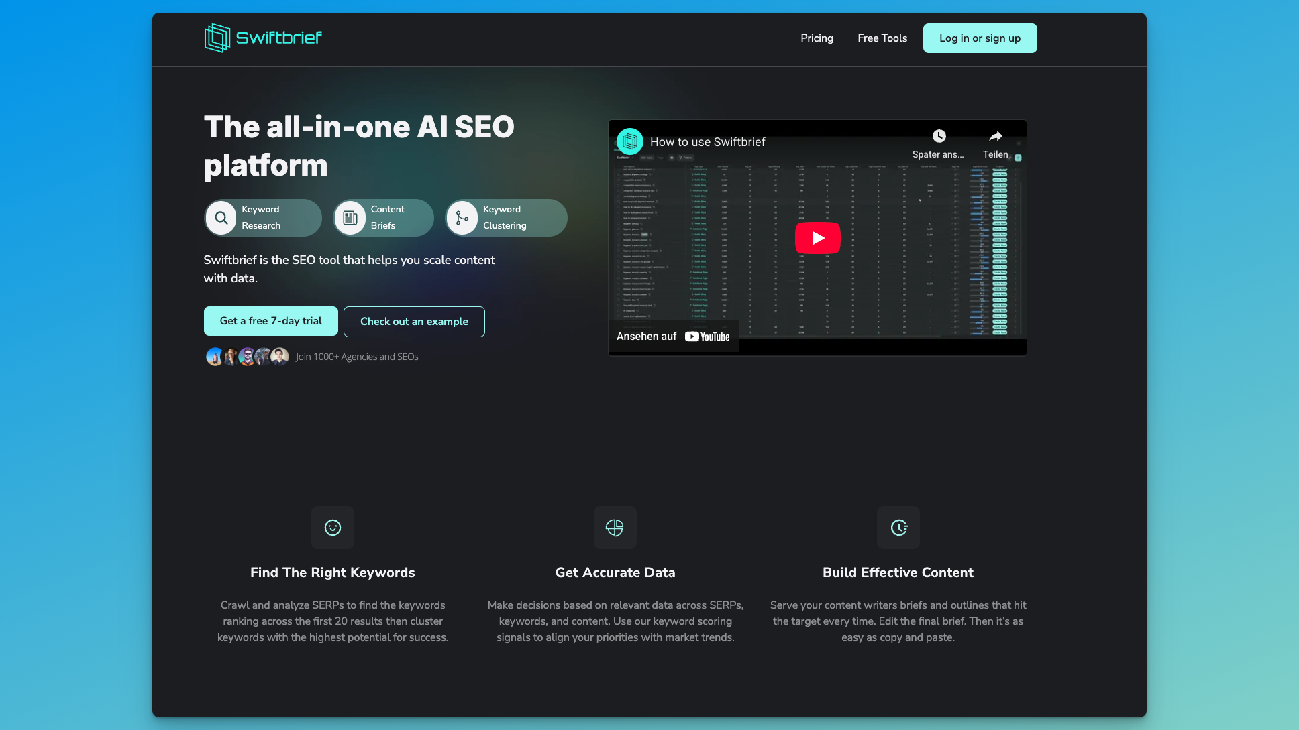The width and height of the screenshot is (1299, 730).
Task: Click the smiley icon above Find The Right Keywords
Action: click(333, 528)
